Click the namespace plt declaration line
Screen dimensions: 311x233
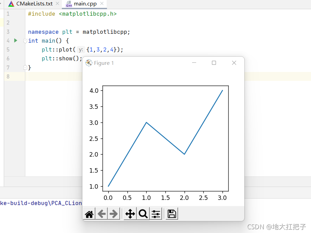(79, 32)
